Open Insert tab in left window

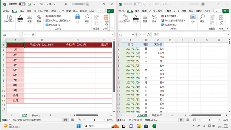coord(22,11)
